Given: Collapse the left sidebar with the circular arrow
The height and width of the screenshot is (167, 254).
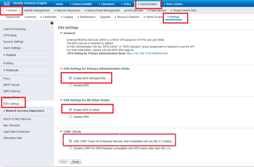Looking at the screenshot, I should click(52, 23).
